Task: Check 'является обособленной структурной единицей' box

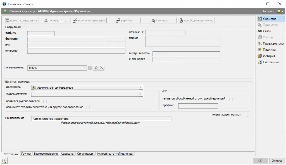Action: (231, 100)
